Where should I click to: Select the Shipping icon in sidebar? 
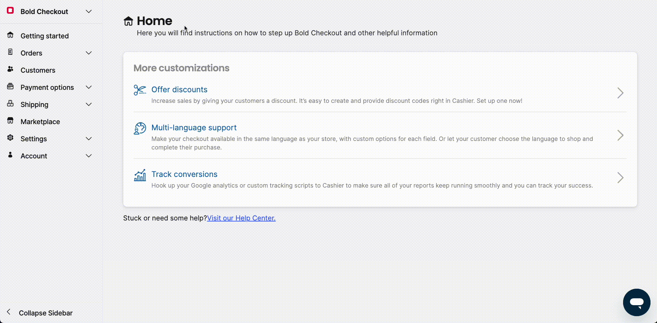coord(10,103)
